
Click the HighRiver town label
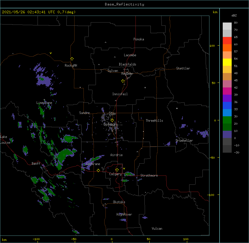pos(124,214)
